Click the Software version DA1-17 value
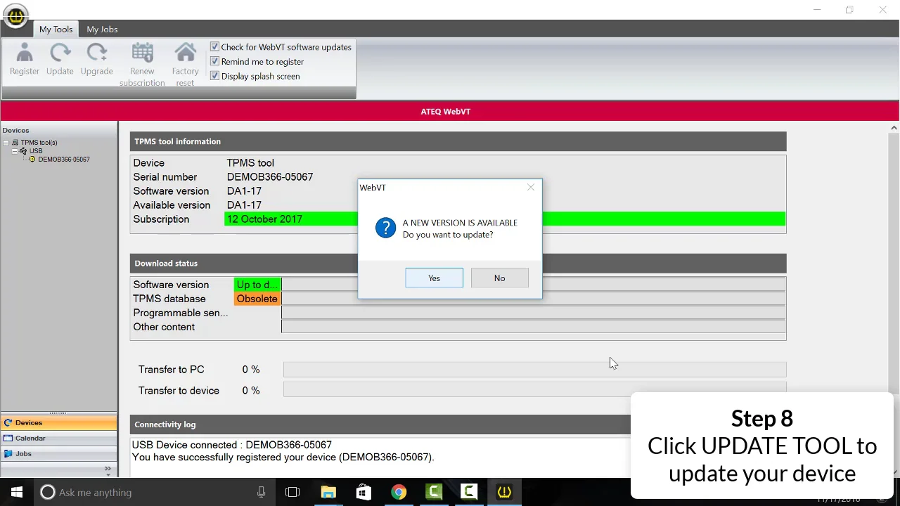This screenshot has width=900, height=506. (x=244, y=191)
